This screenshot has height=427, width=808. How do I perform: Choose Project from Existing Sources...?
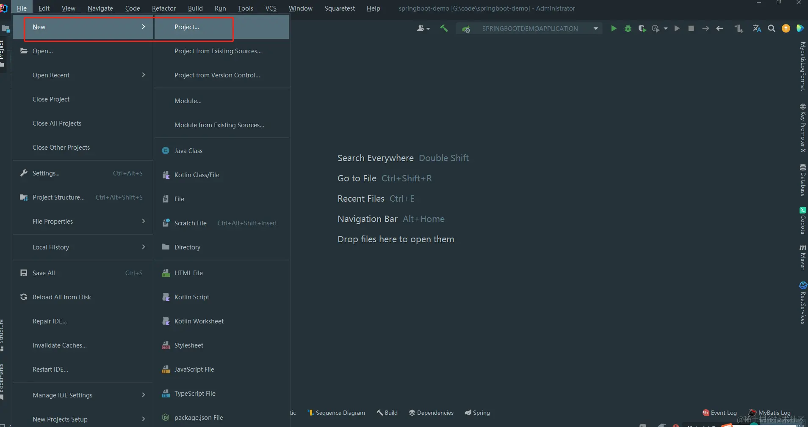[222, 51]
